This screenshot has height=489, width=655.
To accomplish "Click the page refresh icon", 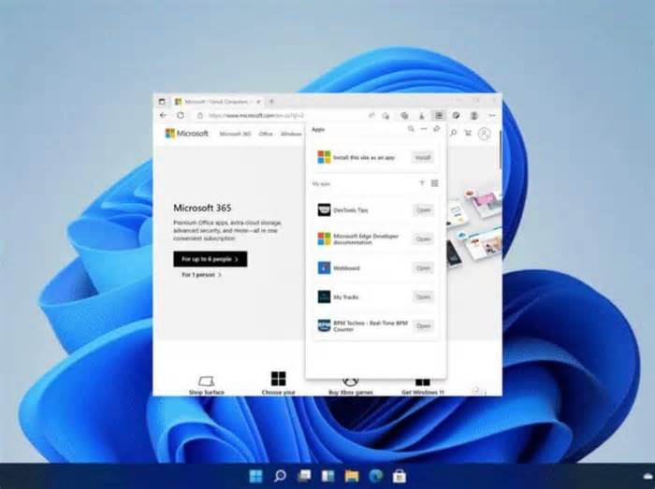I will tap(181, 115).
